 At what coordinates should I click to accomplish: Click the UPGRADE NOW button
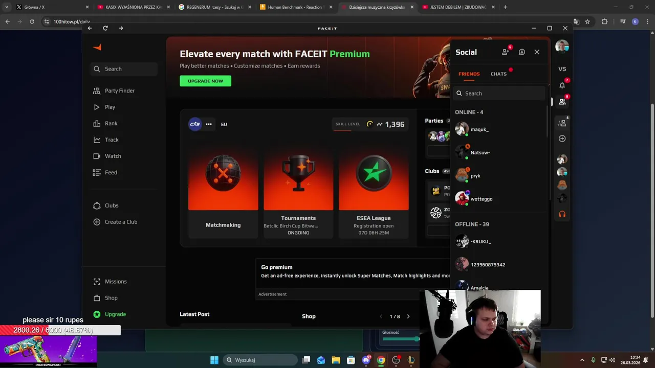coord(205,81)
